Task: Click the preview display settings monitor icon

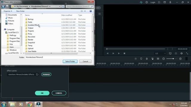Action: (170, 53)
